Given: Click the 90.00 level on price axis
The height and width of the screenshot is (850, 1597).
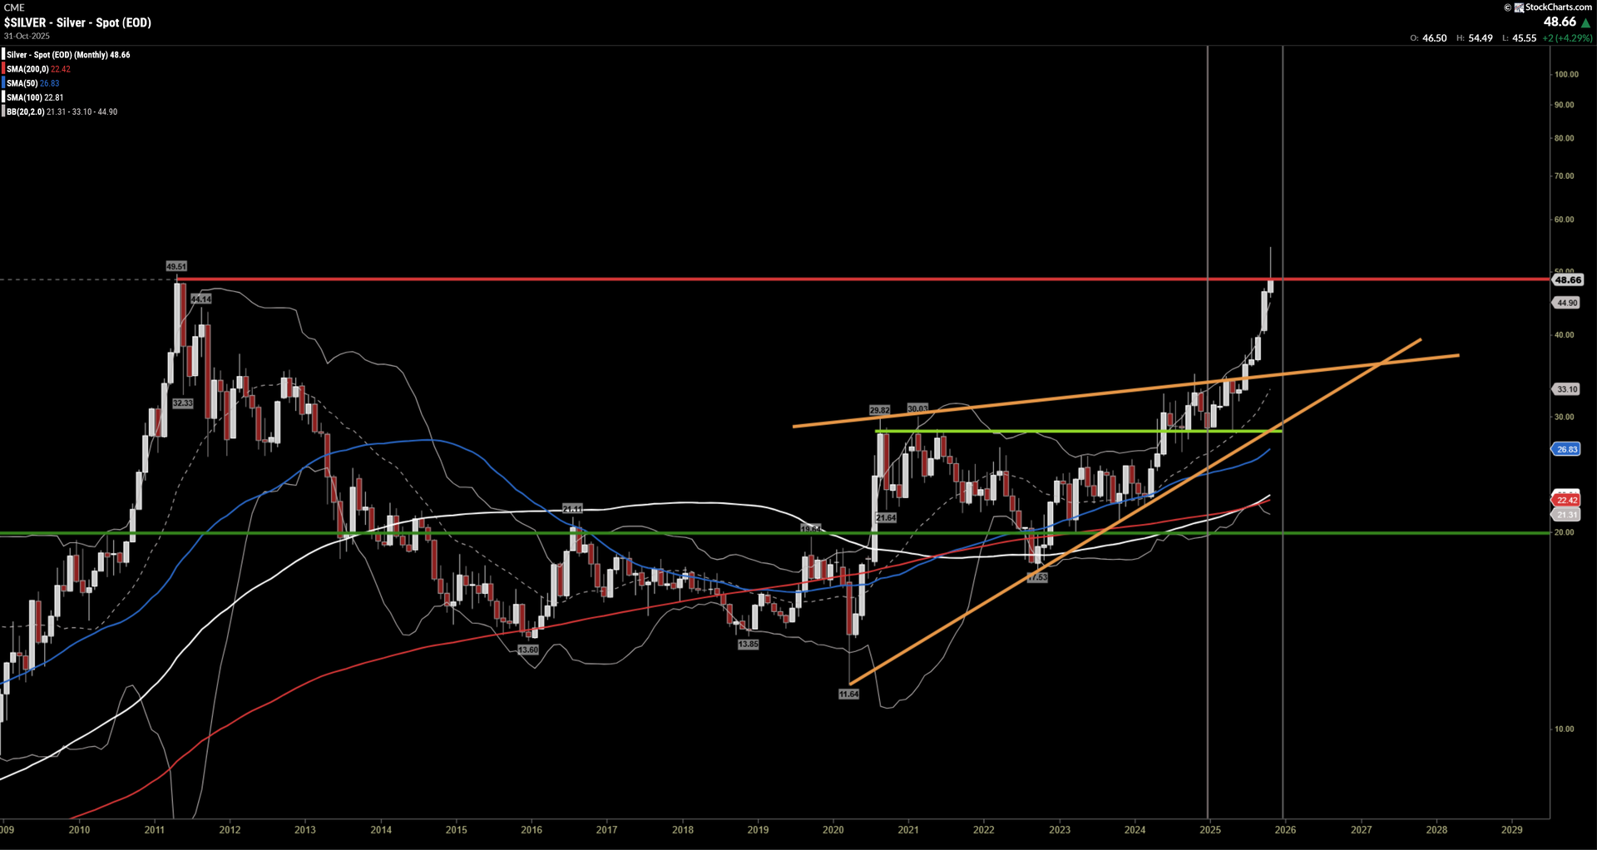Looking at the screenshot, I should coord(1564,105).
